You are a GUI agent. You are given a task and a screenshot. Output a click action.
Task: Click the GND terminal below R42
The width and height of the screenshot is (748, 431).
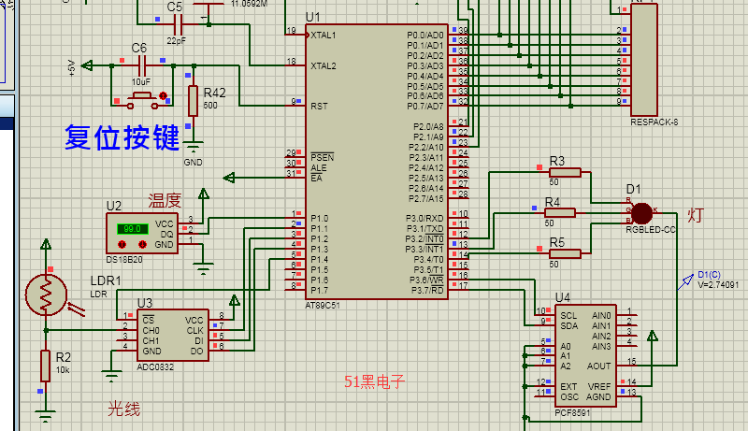pos(193,146)
